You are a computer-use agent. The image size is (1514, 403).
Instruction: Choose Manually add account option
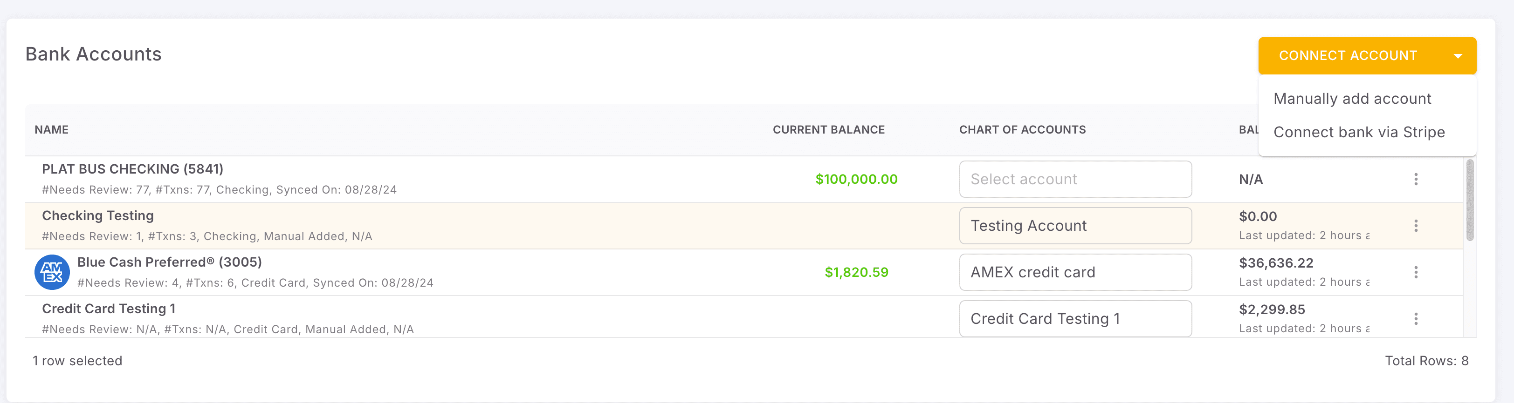[x=1352, y=99]
